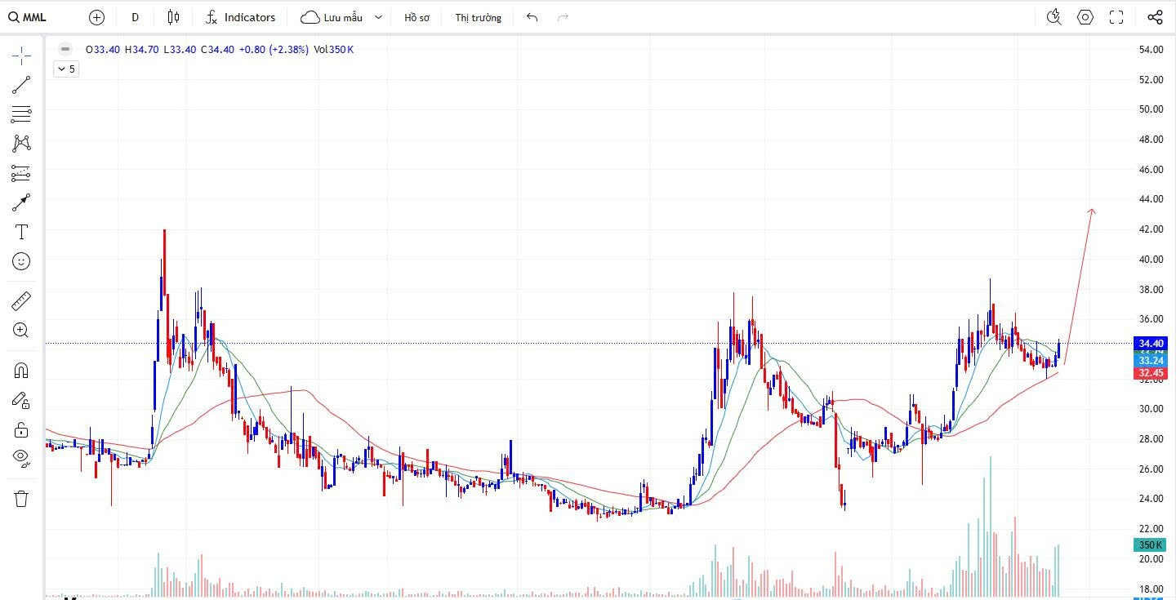Switch chart to fullscreen mode
Viewport: 1176px width, 600px height.
(x=1116, y=17)
